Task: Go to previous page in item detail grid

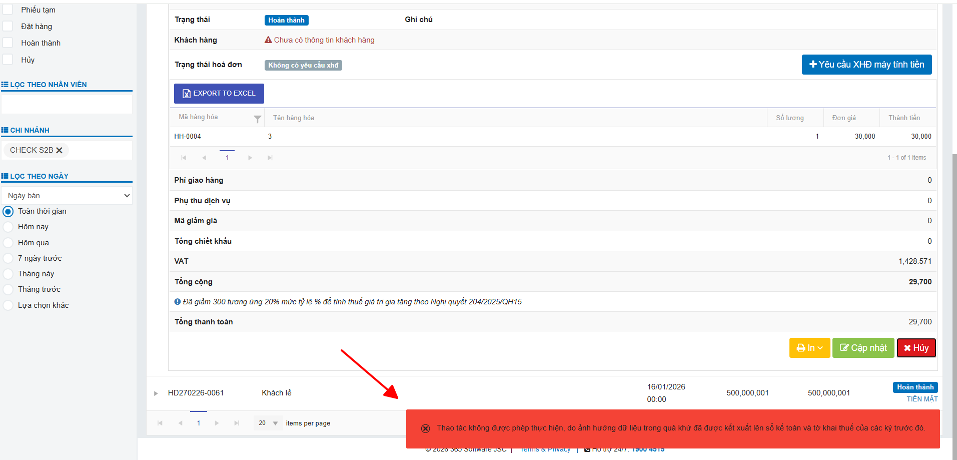Action: 204,158
